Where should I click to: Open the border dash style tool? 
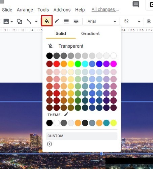(76, 21)
